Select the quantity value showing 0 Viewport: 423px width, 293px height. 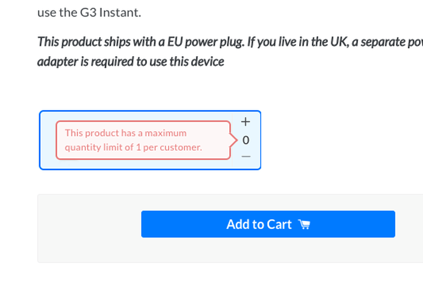click(x=246, y=140)
